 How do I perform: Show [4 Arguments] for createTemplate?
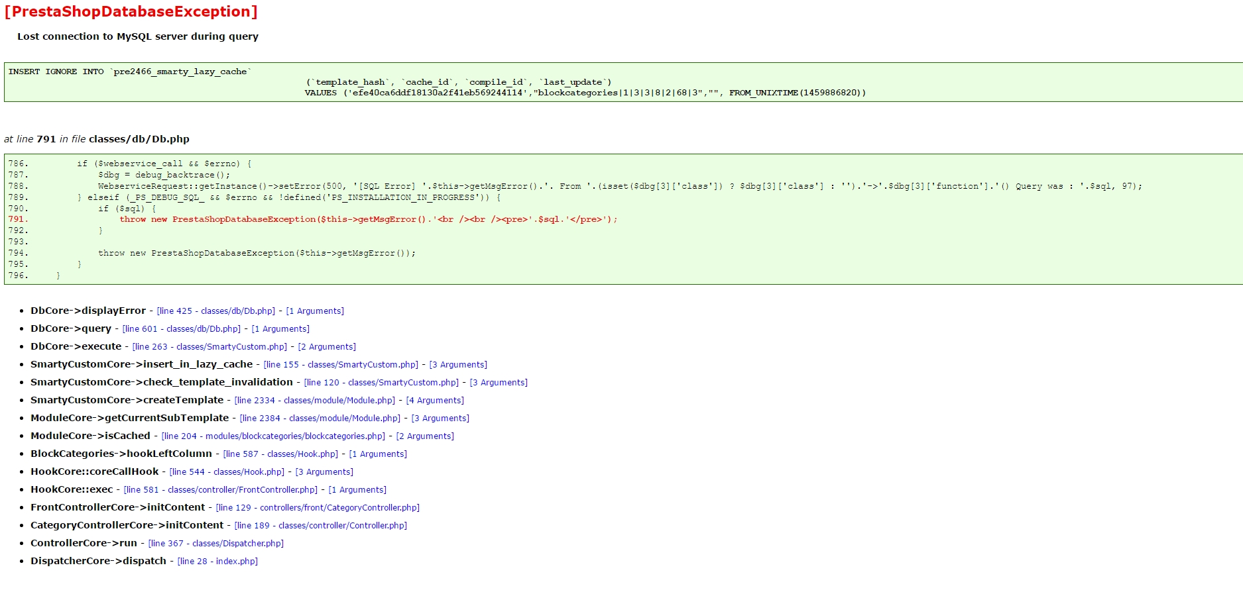coord(435,401)
